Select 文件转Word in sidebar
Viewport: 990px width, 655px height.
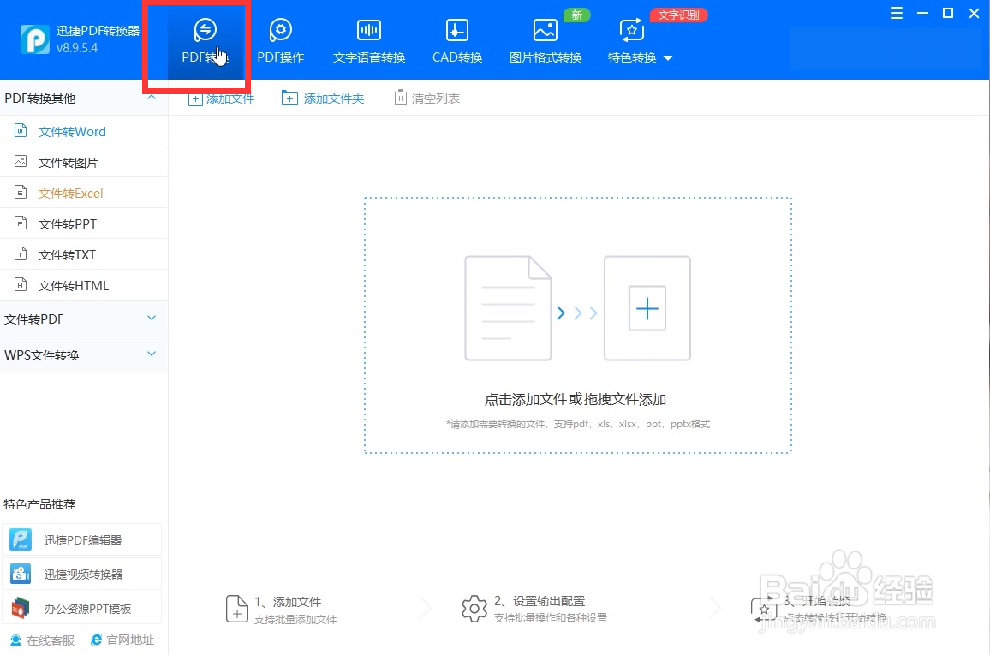pos(84,131)
